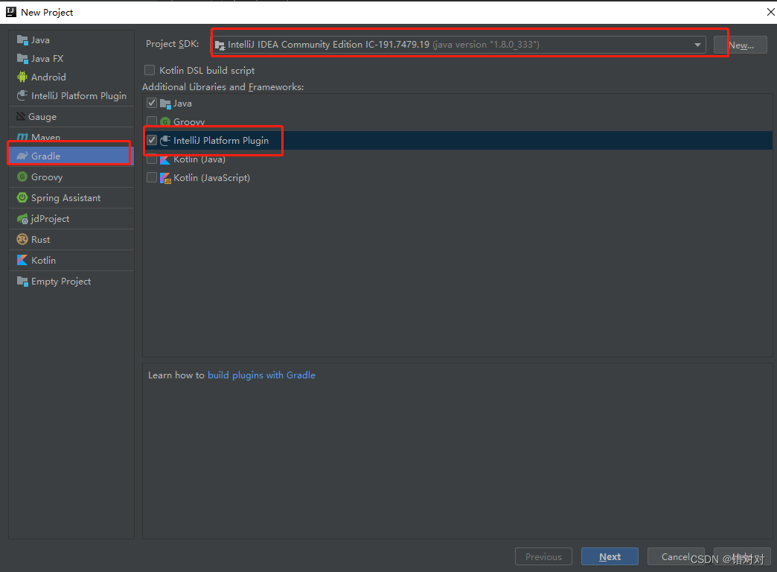Click the Kotlin (JavaScript) label text
The width and height of the screenshot is (777, 572).
[x=211, y=177]
